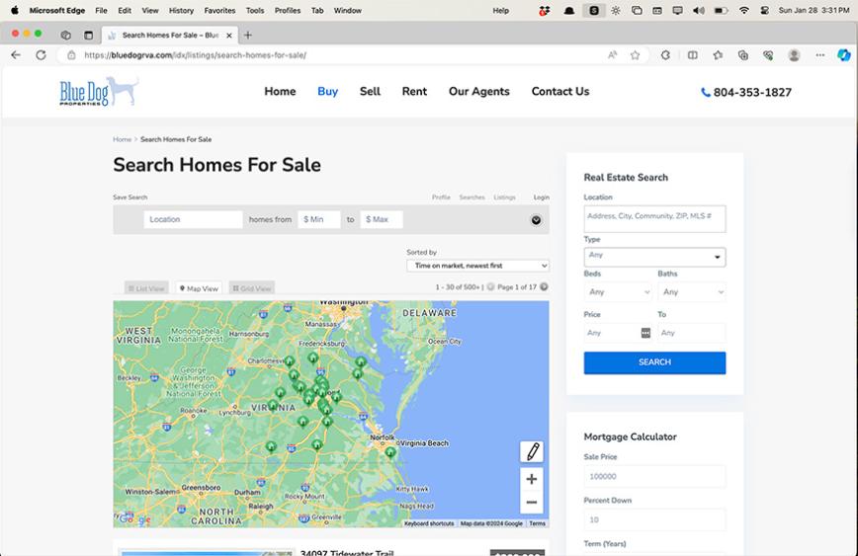
Task: Open Keyboard shortcuts on map
Action: pos(429,523)
